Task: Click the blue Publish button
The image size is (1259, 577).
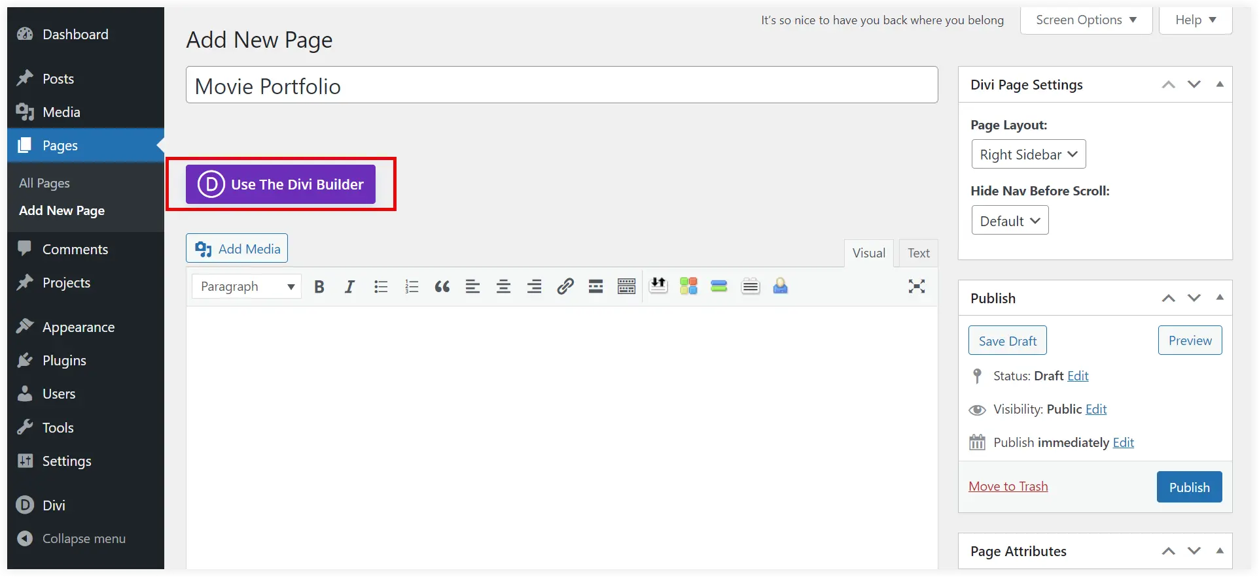Action: (1190, 487)
